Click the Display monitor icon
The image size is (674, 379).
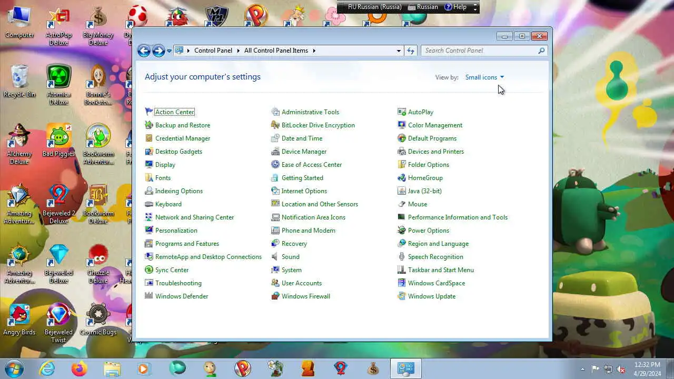149,164
